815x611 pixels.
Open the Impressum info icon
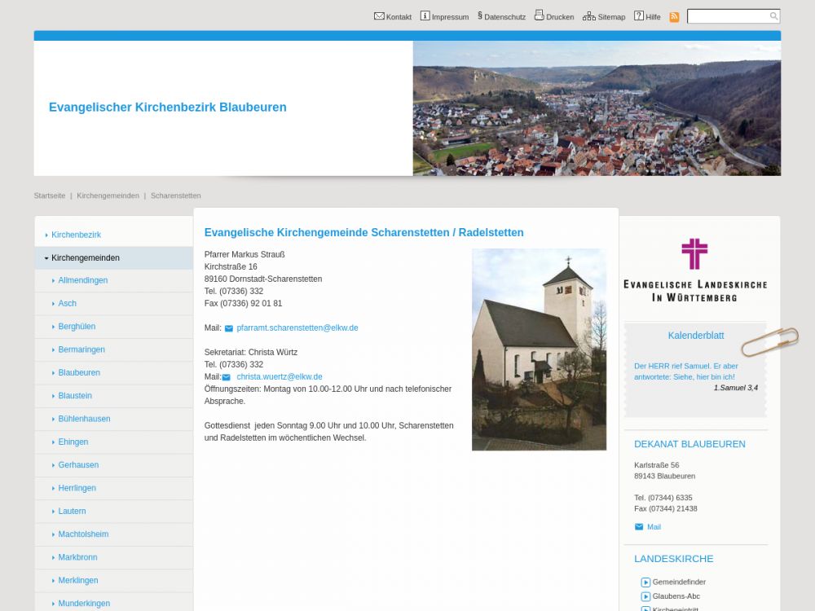[x=425, y=16]
